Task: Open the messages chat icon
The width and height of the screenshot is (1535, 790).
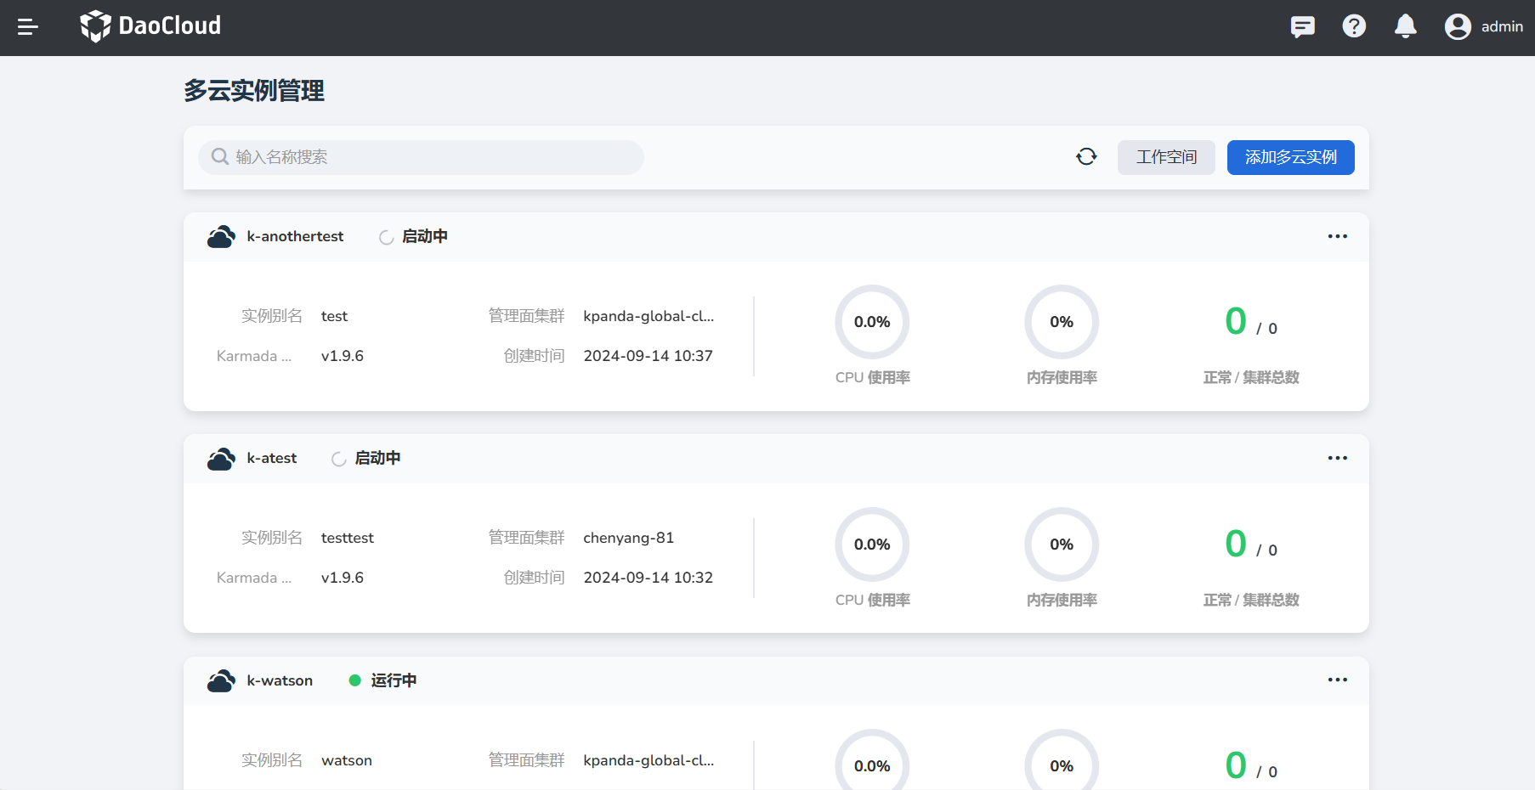Action: 1302,27
